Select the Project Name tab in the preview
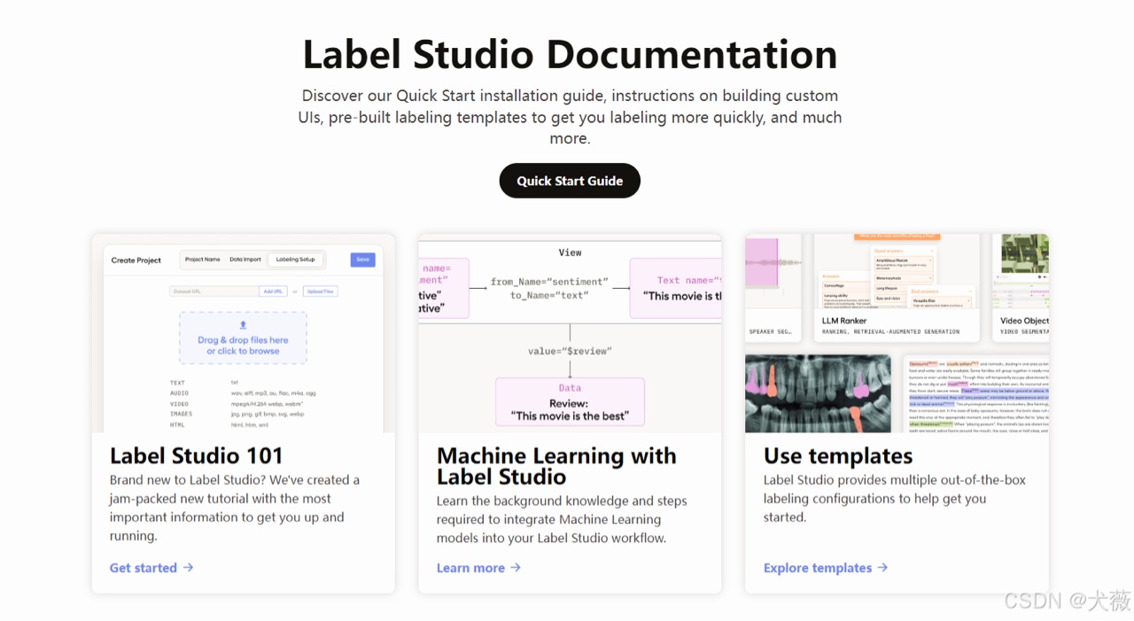This screenshot has height=621, width=1134. (x=203, y=260)
